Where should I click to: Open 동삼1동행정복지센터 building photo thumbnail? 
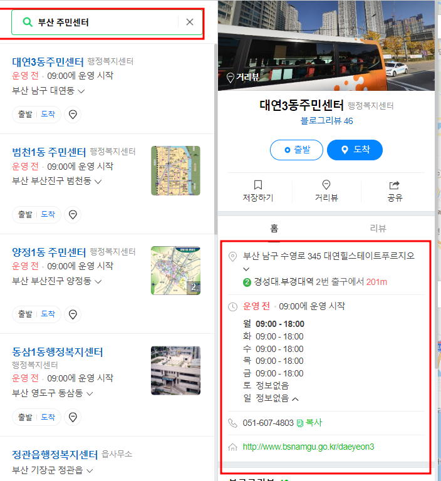point(175,371)
